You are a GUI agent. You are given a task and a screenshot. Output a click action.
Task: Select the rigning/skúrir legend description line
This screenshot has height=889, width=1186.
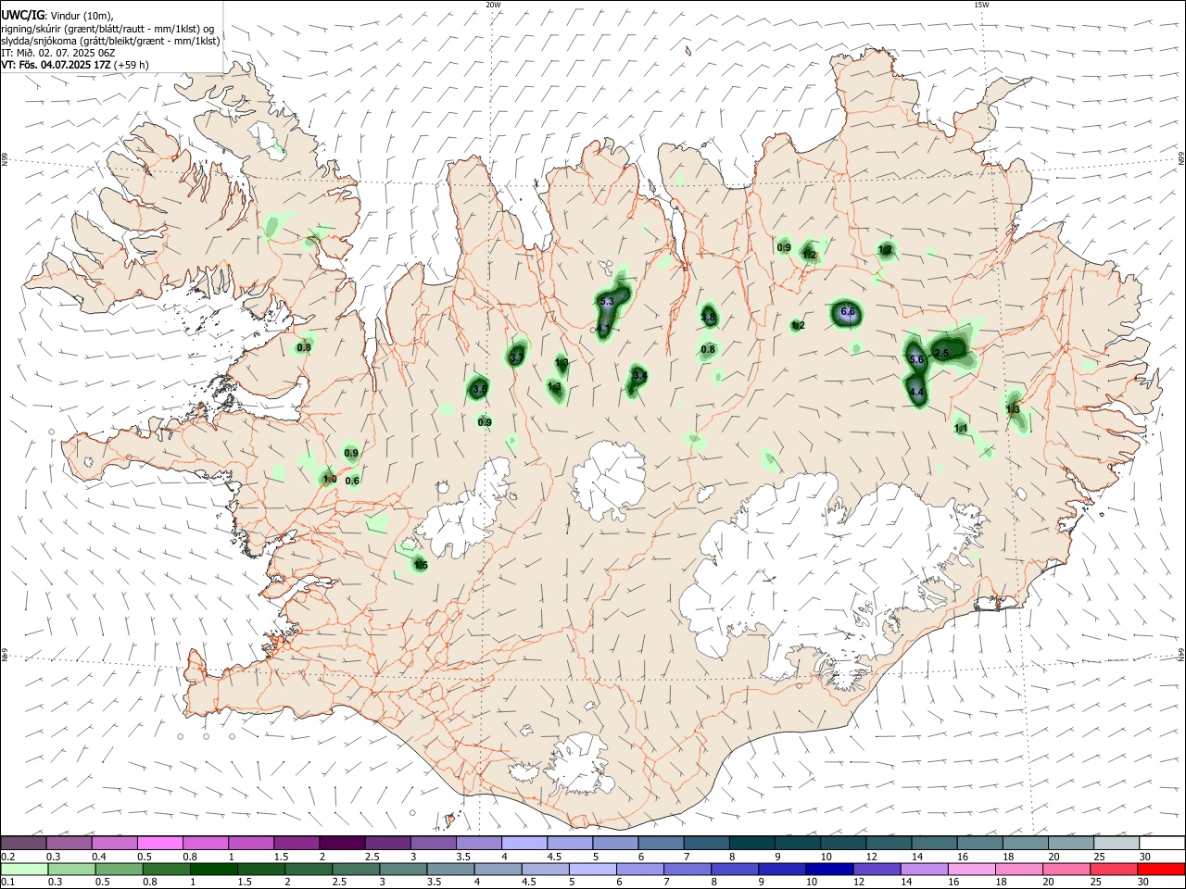point(107,28)
